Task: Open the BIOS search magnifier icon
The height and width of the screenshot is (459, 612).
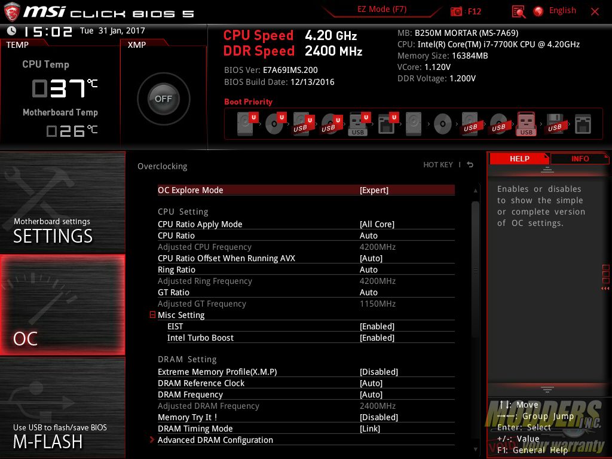Action: (x=518, y=12)
